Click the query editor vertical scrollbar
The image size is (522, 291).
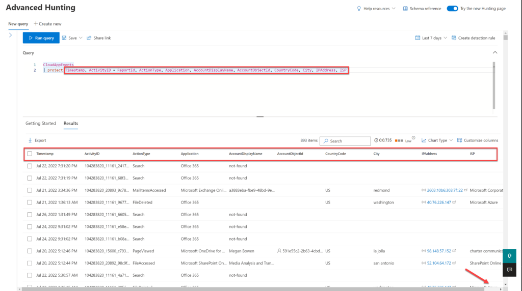[494, 85]
